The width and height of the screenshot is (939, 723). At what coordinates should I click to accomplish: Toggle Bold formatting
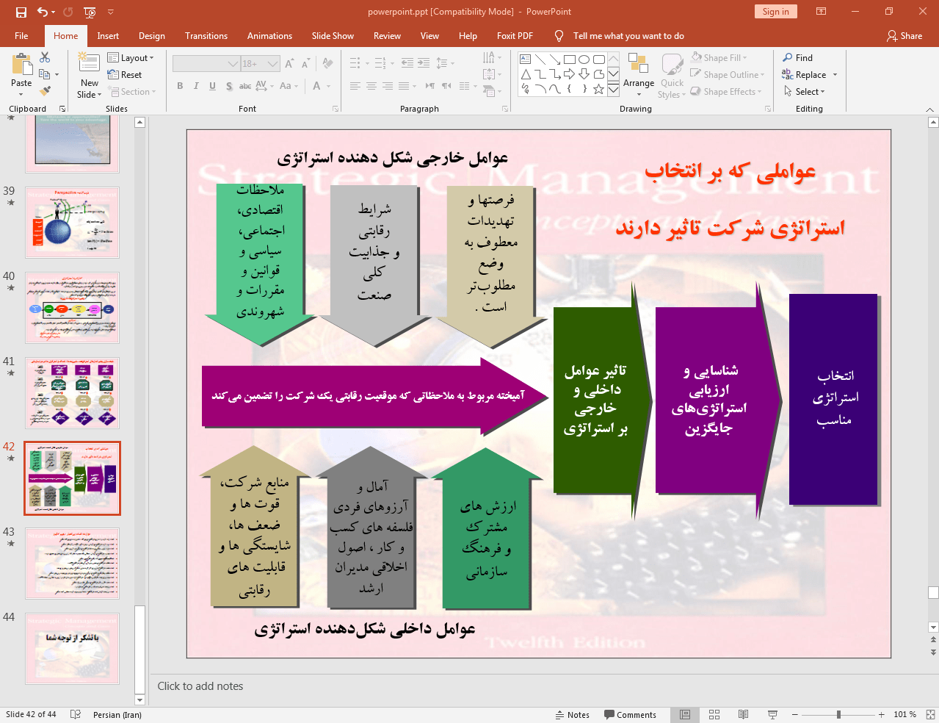[180, 86]
